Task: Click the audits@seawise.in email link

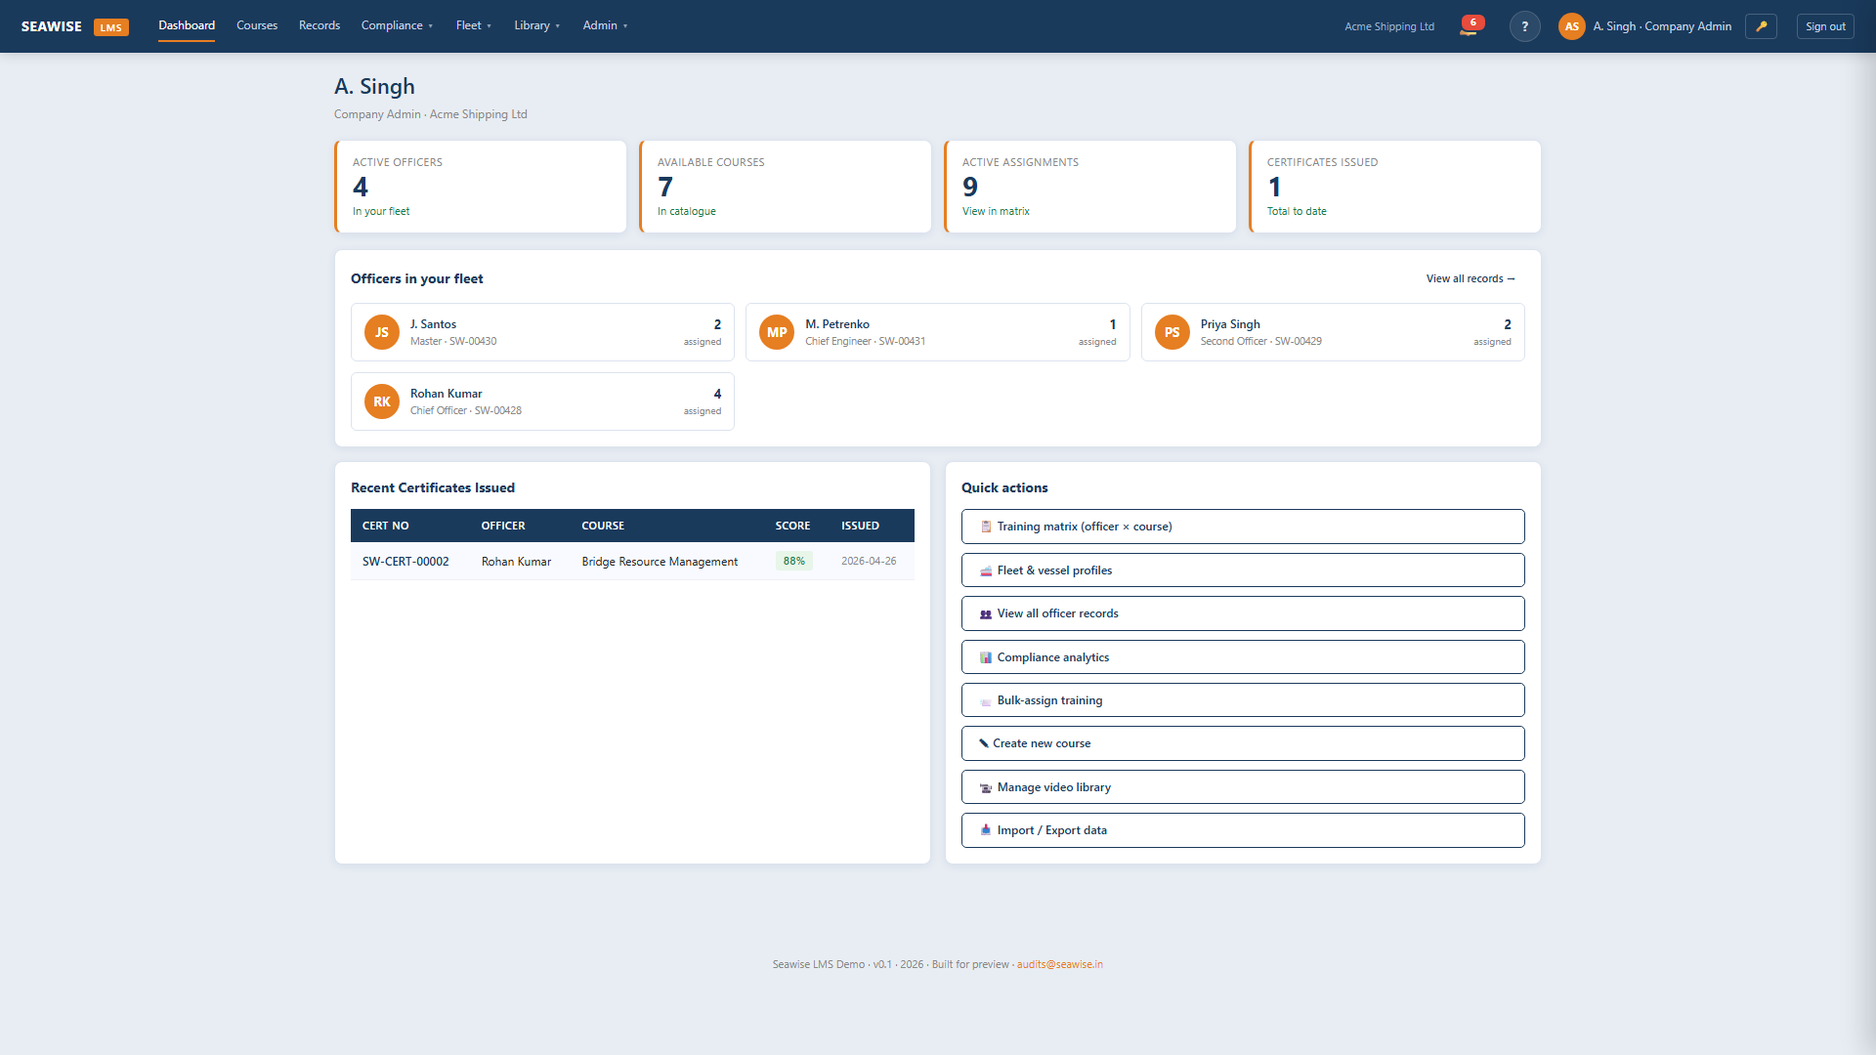Action: click(x=1059, y=964)
